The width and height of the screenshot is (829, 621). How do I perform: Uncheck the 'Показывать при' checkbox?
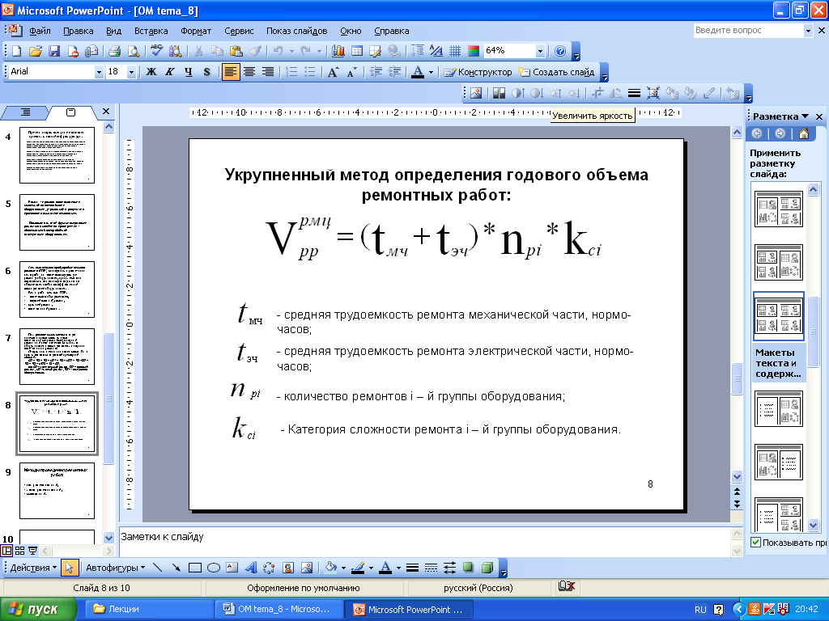(x=756, y=543)
